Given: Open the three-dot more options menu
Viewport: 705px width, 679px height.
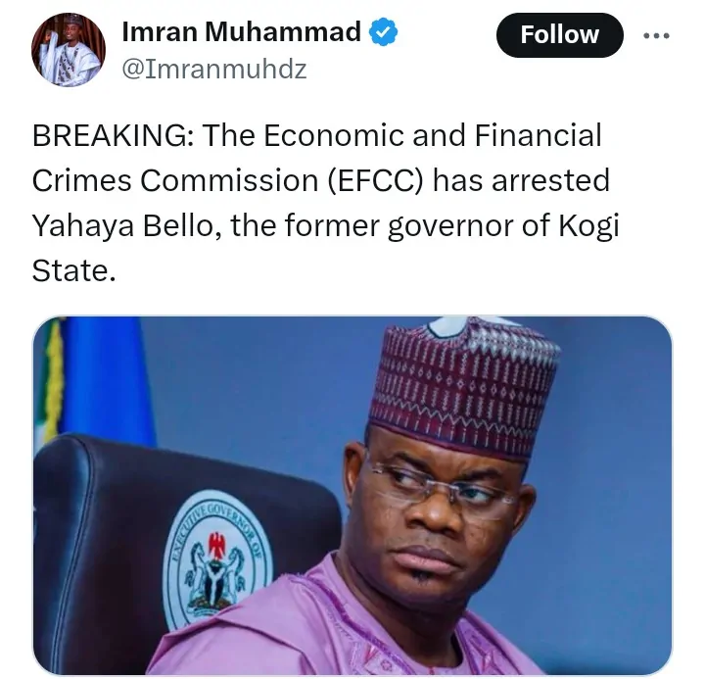Looking at the screenshot, I should point(656,35).
